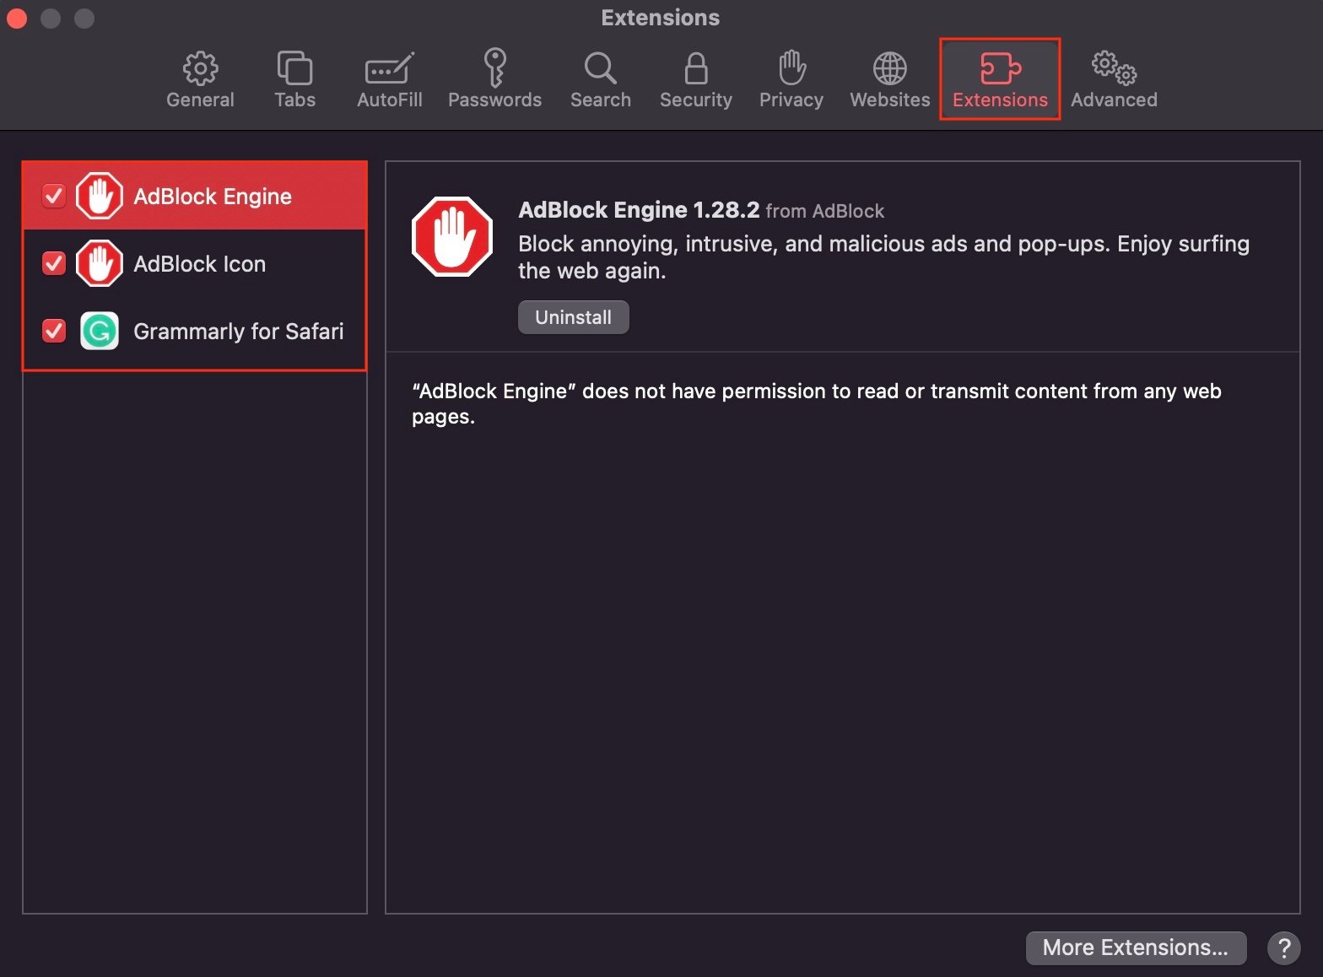
Task: Select the Grammarly for Safari row label
Action: 239,332
